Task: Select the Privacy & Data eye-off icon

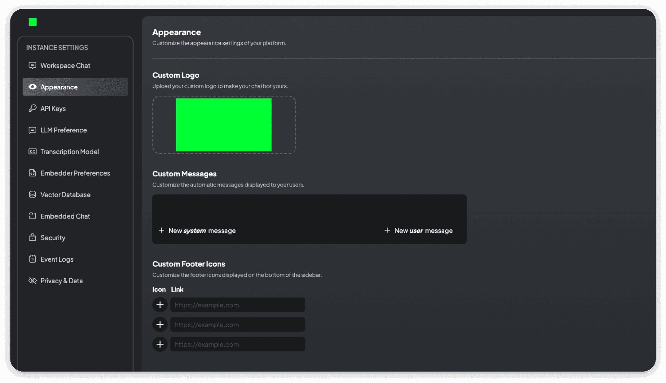Action: coord(32,280)
